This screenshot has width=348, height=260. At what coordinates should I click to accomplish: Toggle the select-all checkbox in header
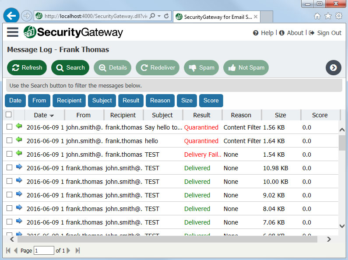click(8, 115)
